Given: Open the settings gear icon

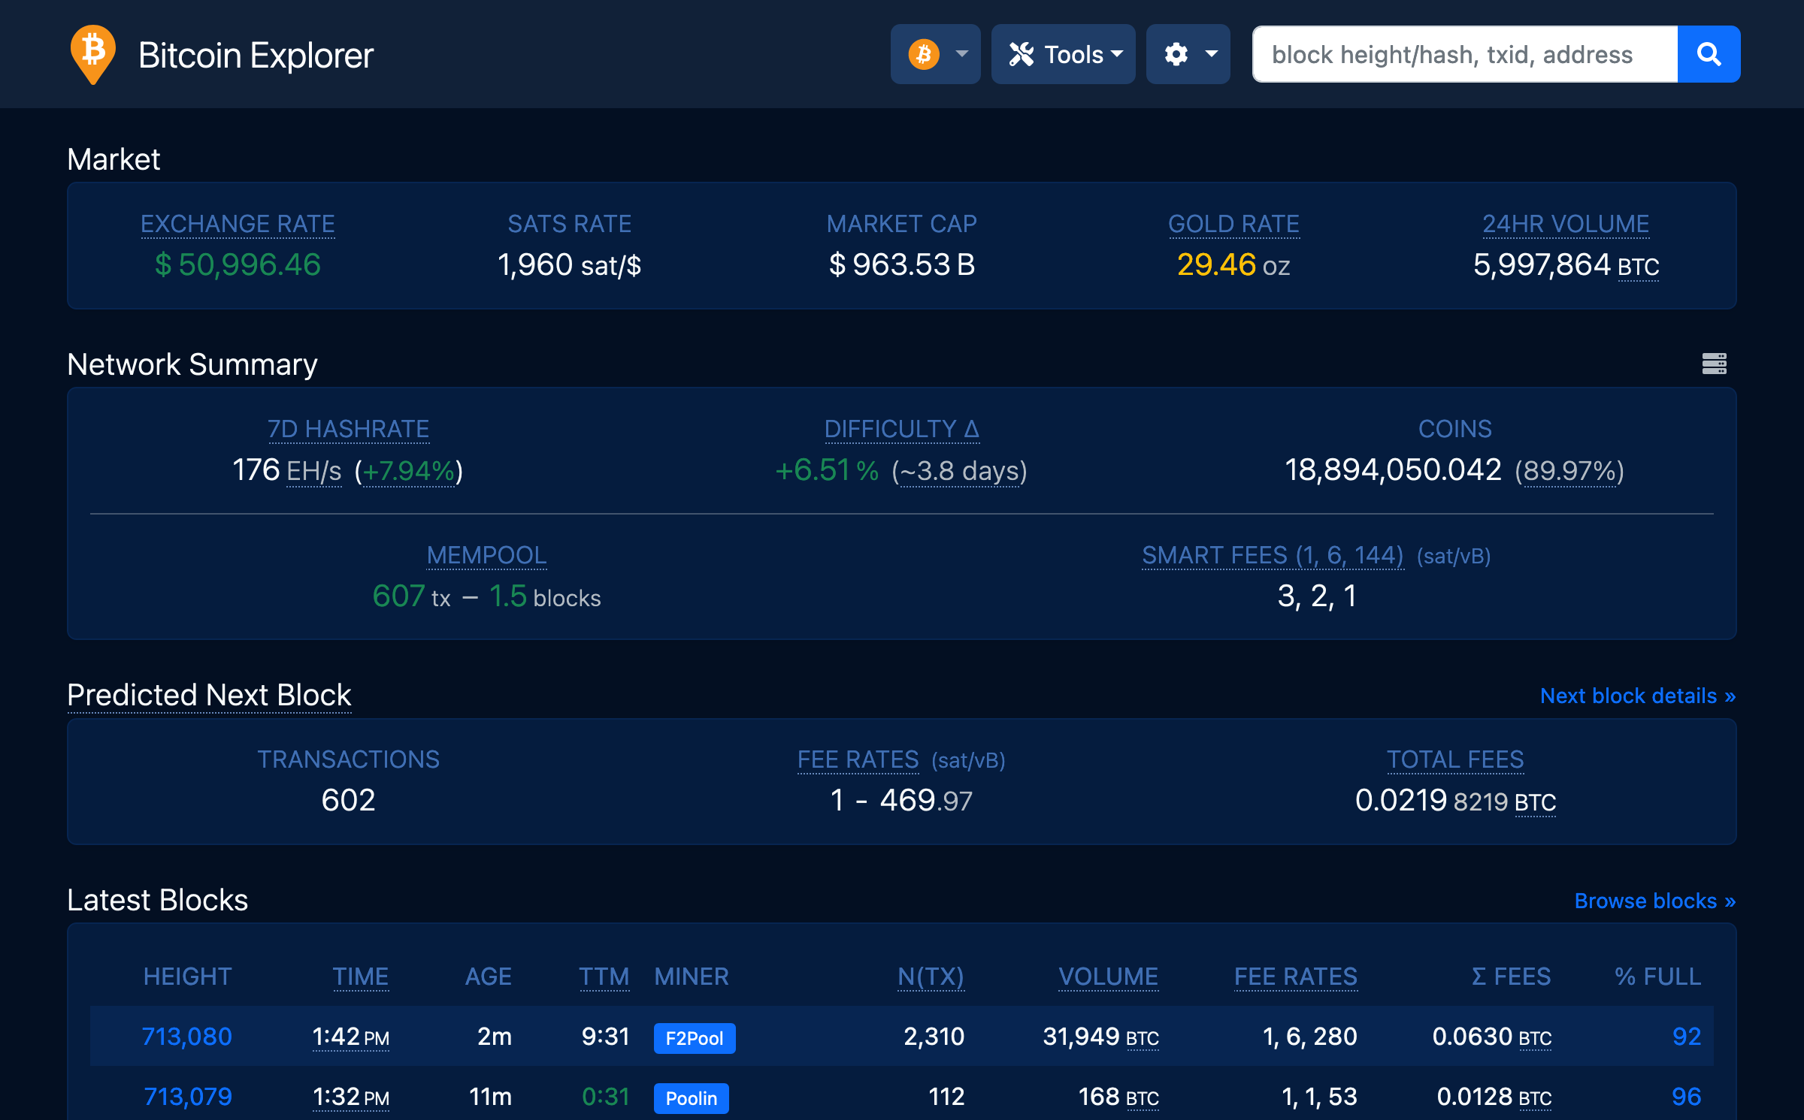Looking at the screenshot, I should point(1176,53).
